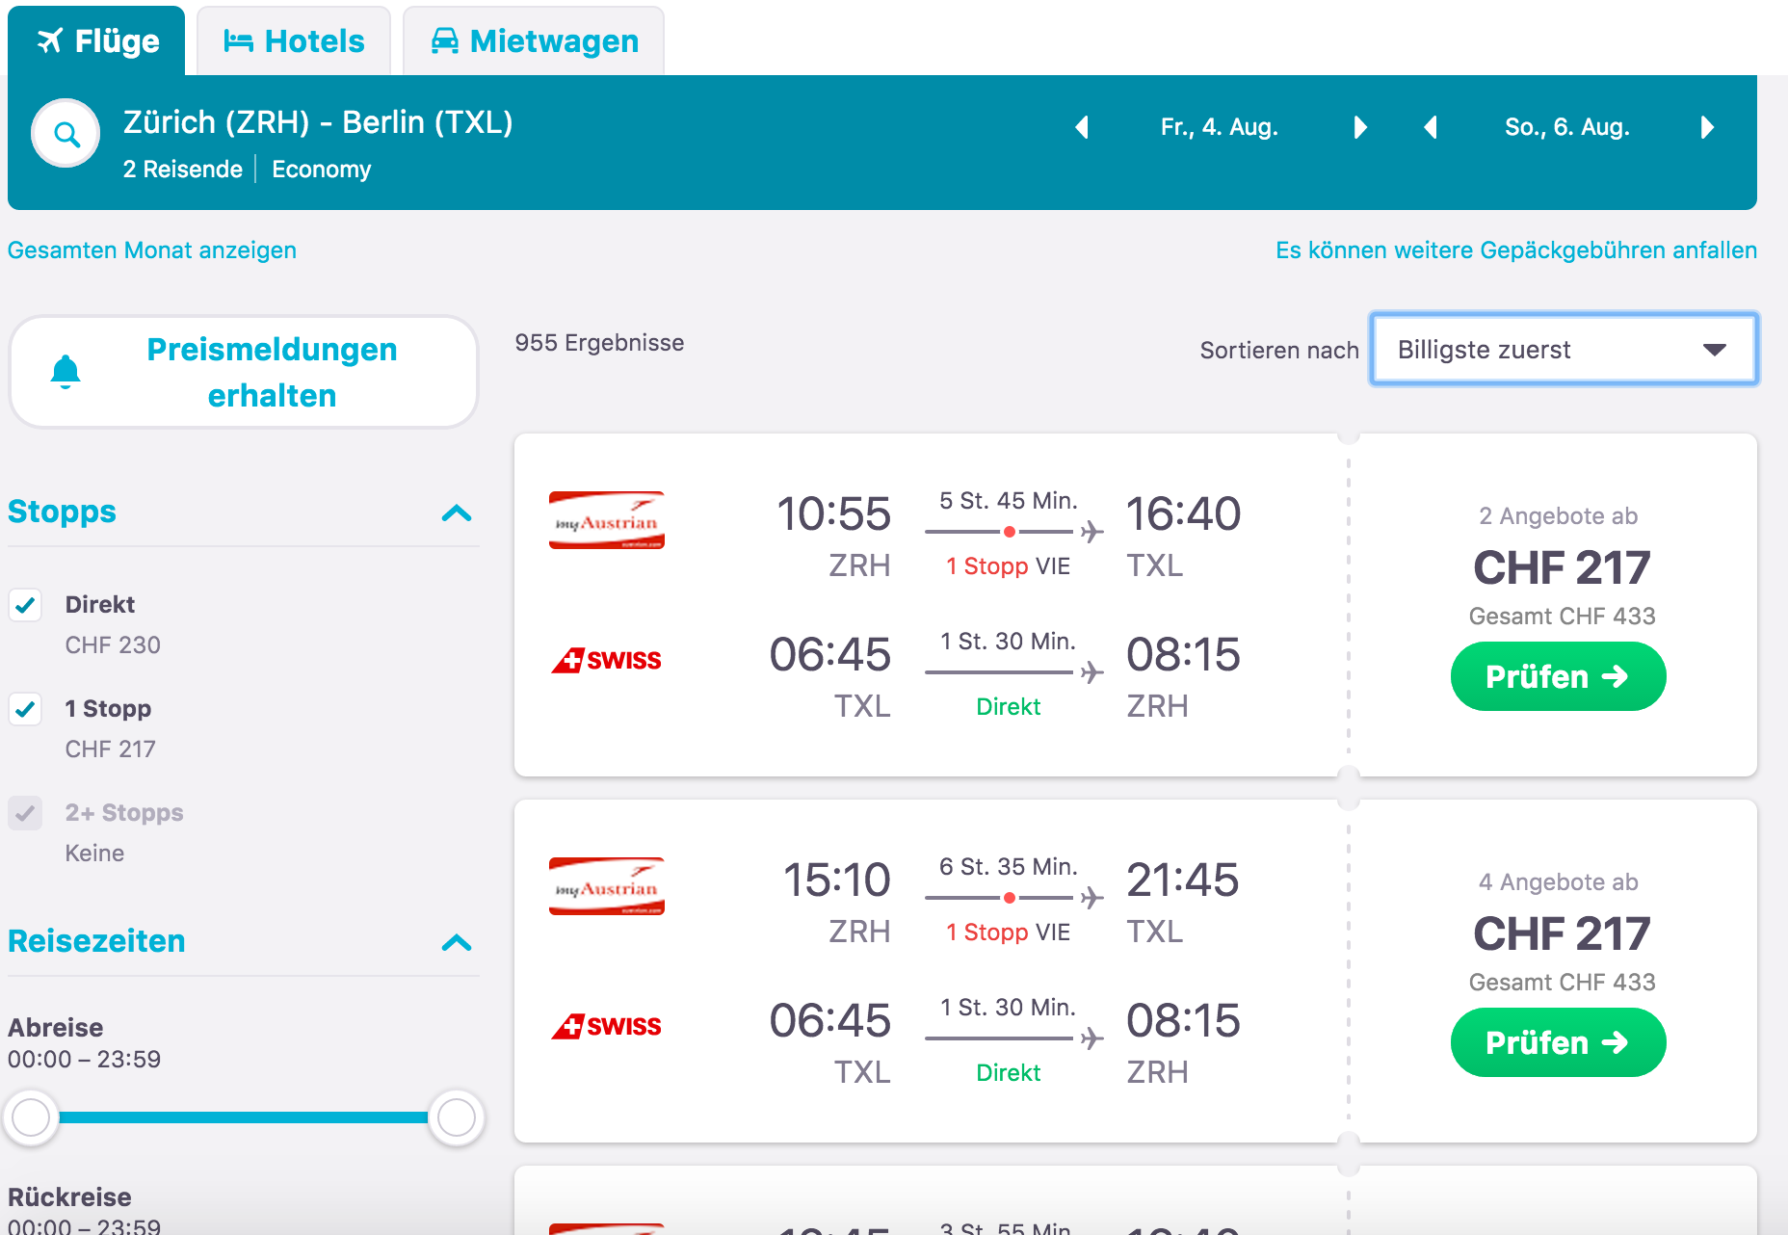
Task: Switch to the Hotels tab
Action: 294,40
